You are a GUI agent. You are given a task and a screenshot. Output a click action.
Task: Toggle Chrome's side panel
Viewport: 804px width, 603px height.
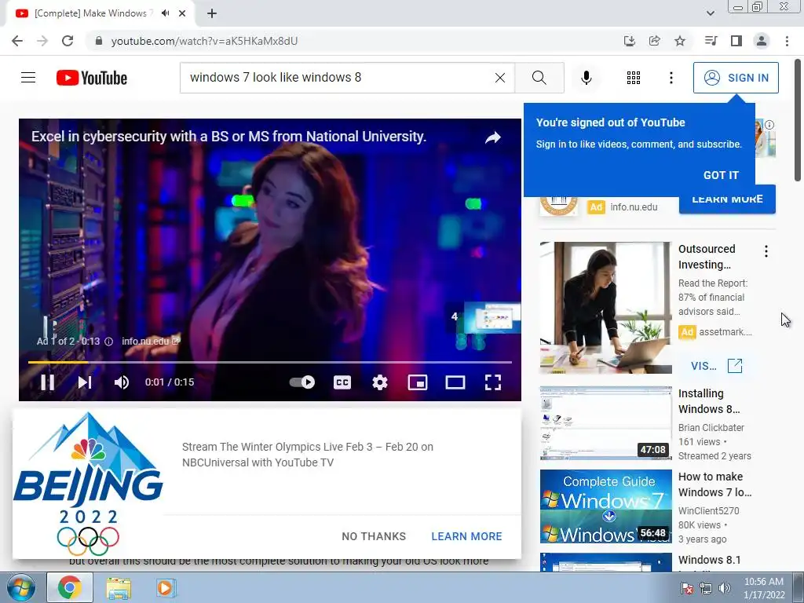point(736,41)
